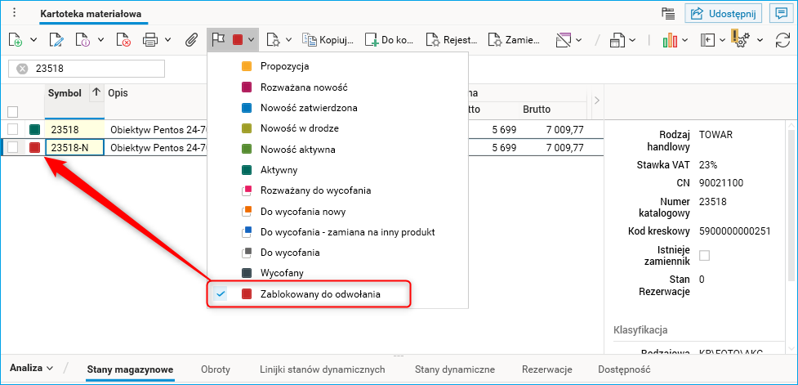Click the printer icon
Viewport: 798px width, 385px height.
point(150,40)
